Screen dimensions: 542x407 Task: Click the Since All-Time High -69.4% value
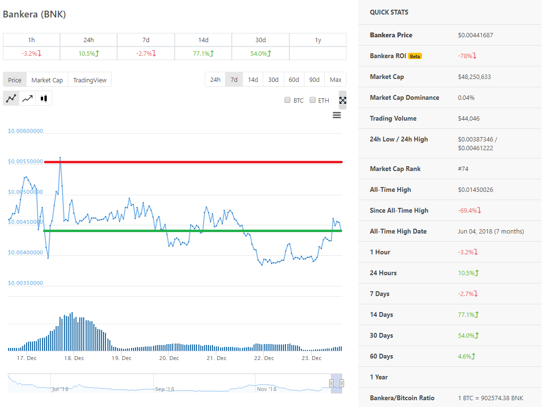469,210
